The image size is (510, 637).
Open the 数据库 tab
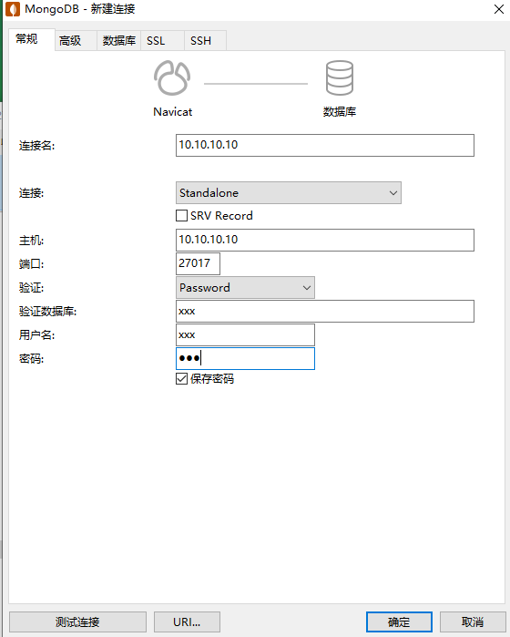(x=119, y=41)
